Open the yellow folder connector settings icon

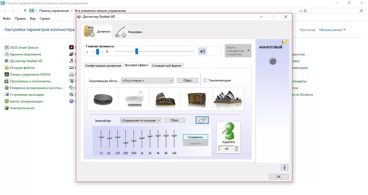pyautogui.click(x=285, y=42)
